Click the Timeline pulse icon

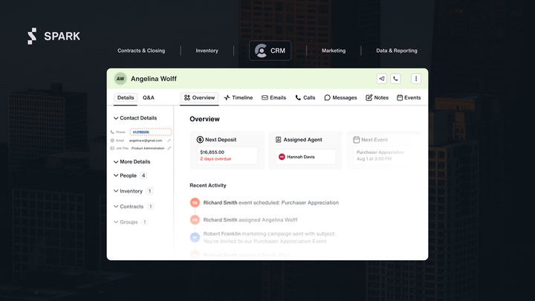click(227, 97)
